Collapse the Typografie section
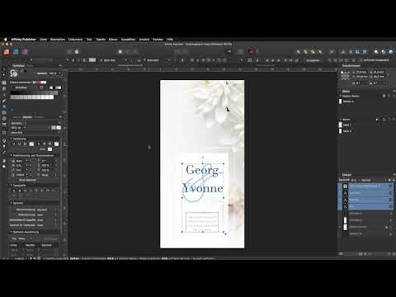396x297 pixels. 12,186
